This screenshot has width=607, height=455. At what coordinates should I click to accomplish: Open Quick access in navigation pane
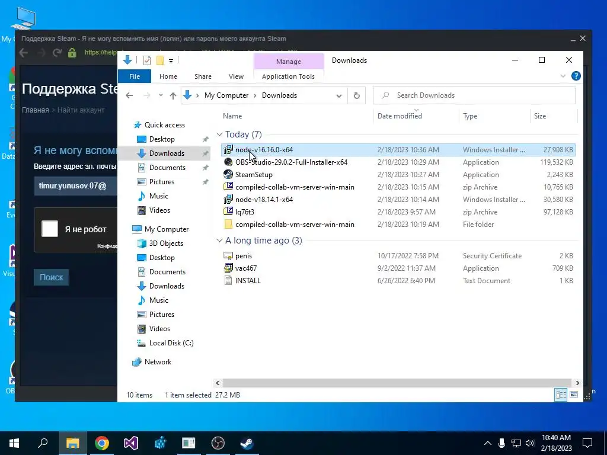(165, 125)
